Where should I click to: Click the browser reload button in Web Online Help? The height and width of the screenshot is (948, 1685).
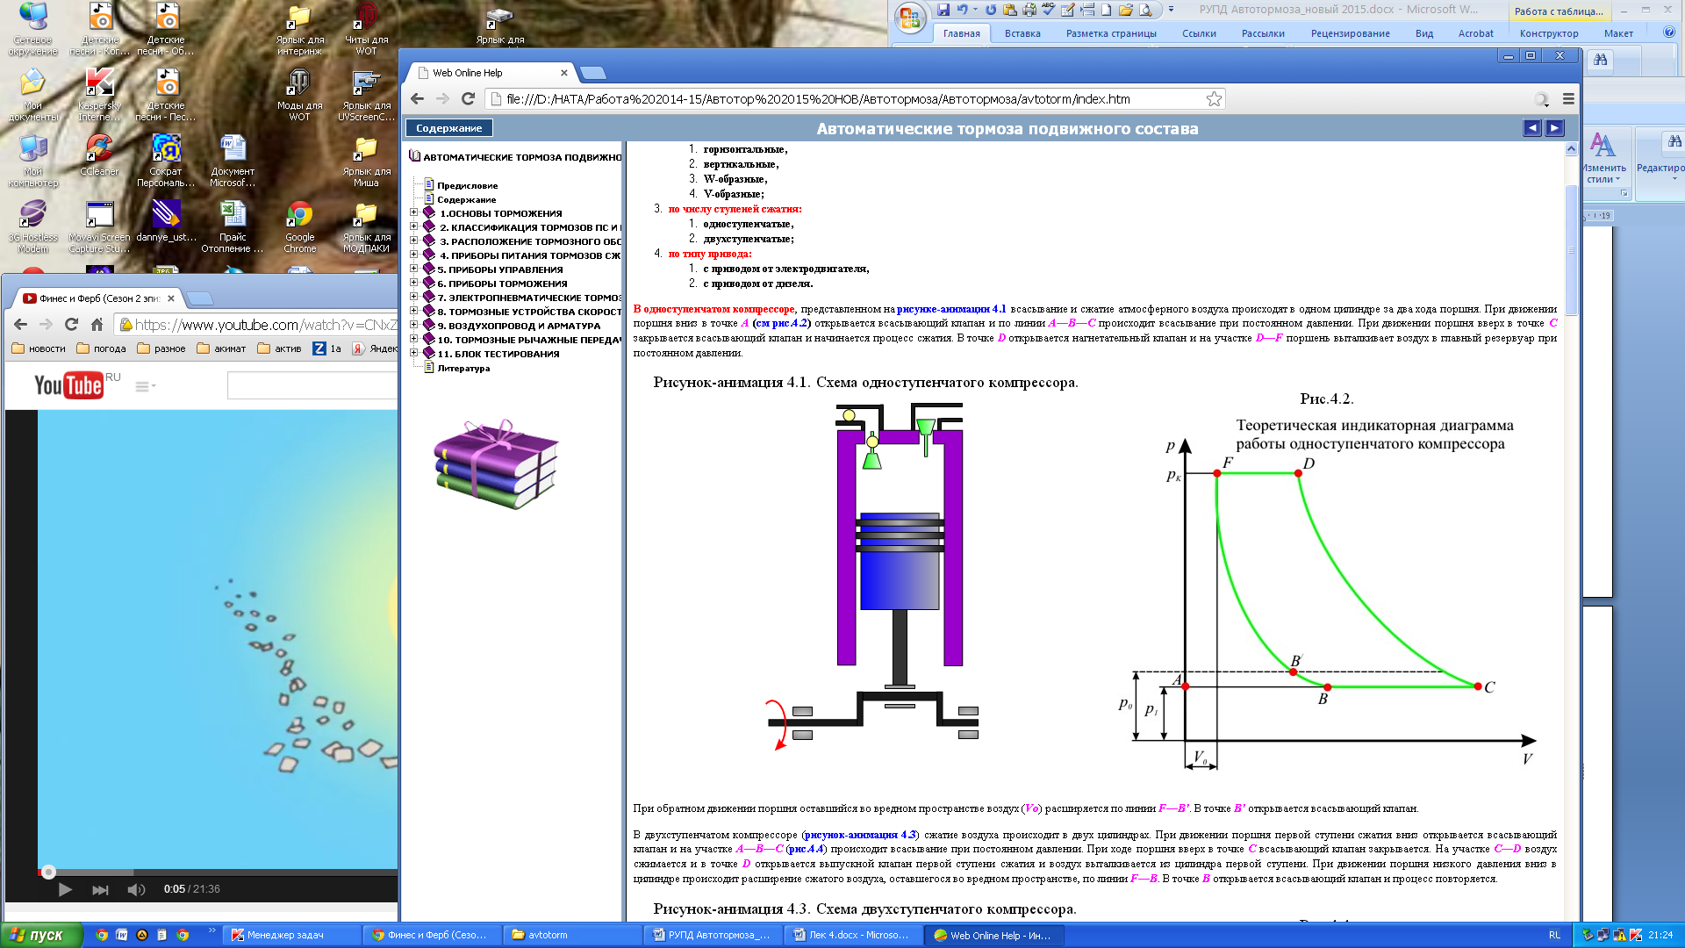[468, 99]
